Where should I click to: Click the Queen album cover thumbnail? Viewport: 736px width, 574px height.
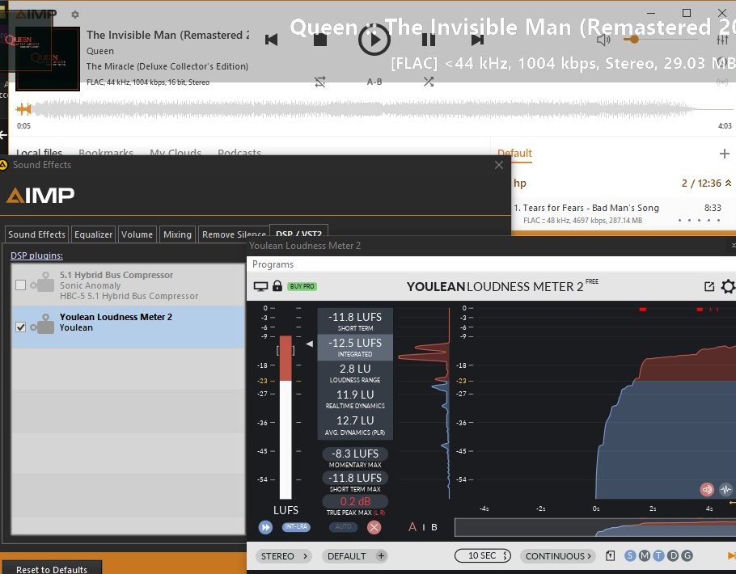click(48, 59)
